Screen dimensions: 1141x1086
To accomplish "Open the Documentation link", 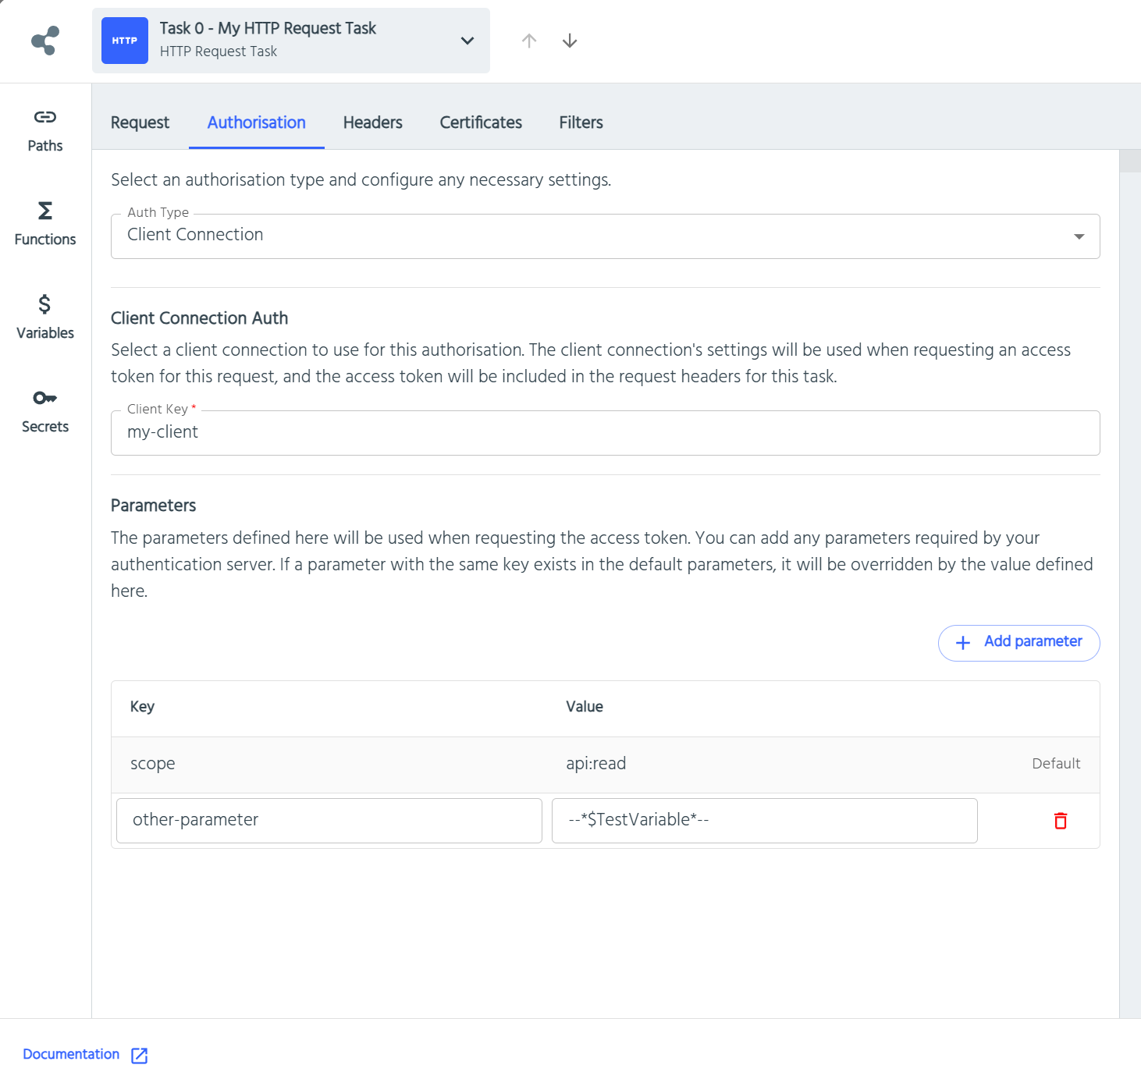I will [x=71, y=1054].
